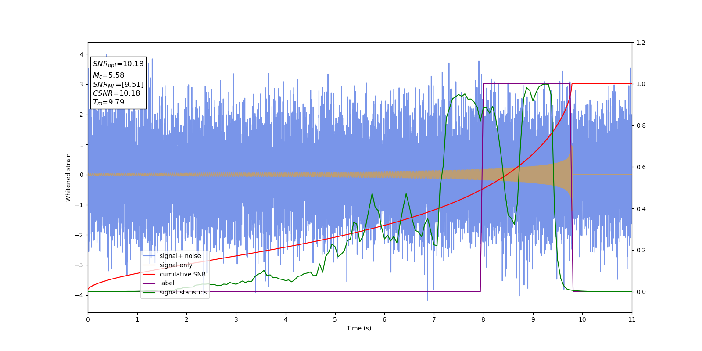Screen dimensions: 702x351
Task: Click the SNRMF=[9.51] annotation text
Action: coord(118,85)
